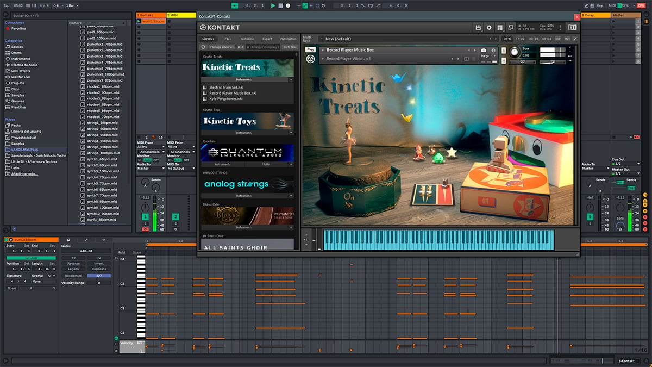Click the Instruments category icon
Screen dimensions: 652x367
click(x=8, y=59)
